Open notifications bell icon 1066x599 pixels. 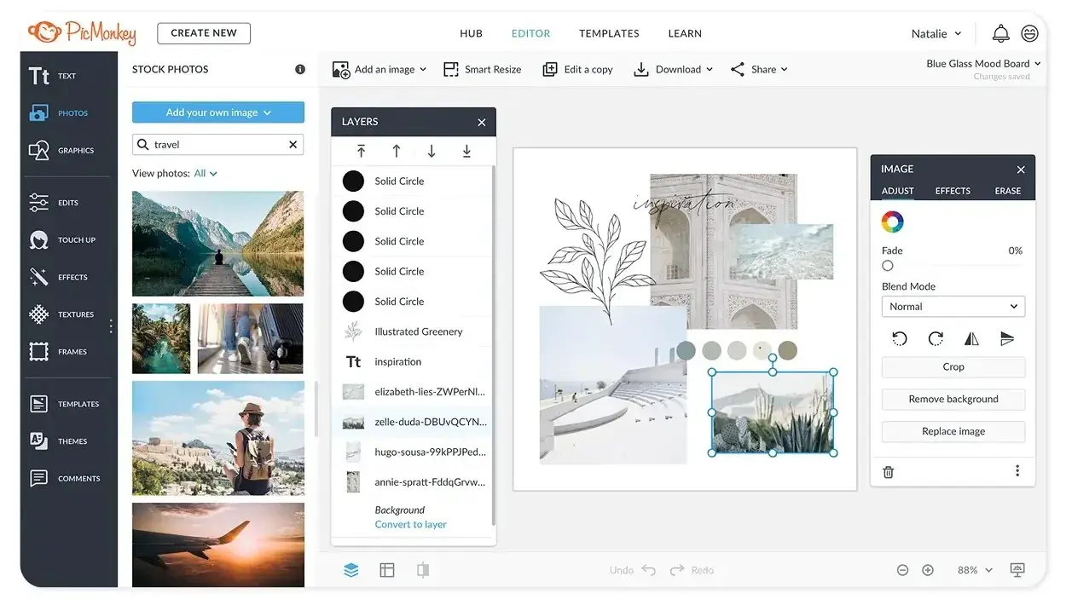[1000, 33]
